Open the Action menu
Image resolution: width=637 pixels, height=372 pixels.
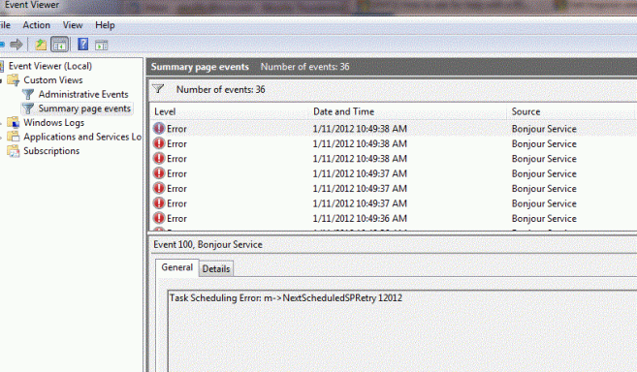tap(36, 25)
